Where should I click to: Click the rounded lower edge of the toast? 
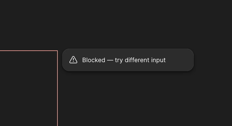click(128, 71)
